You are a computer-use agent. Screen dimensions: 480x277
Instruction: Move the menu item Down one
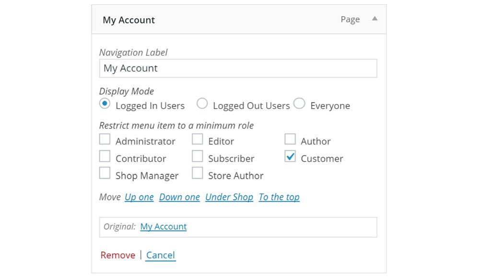pos(179,197)
